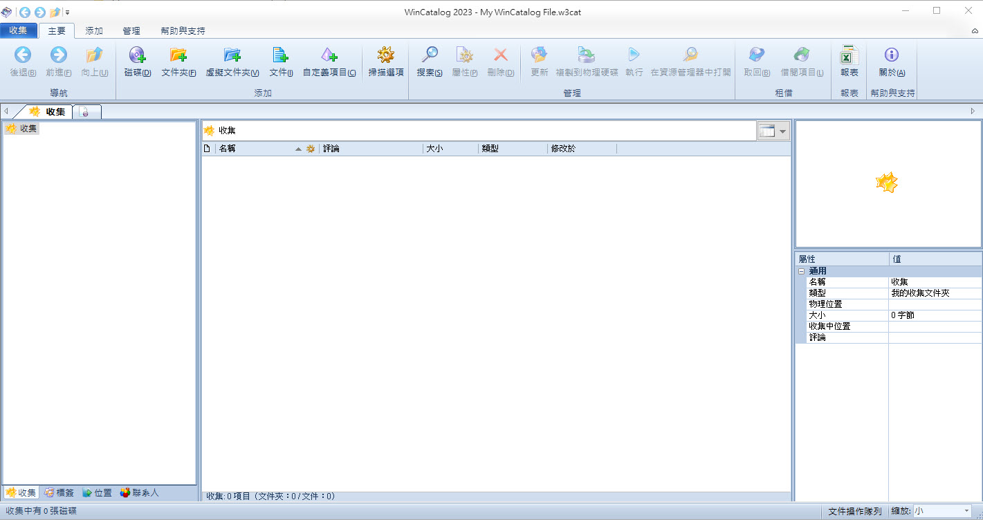Viewport: 983px width, 520px height.
Task: Collapse the 通用 group in properties panel
Action: pyautogui.click(x=802, y=270)
